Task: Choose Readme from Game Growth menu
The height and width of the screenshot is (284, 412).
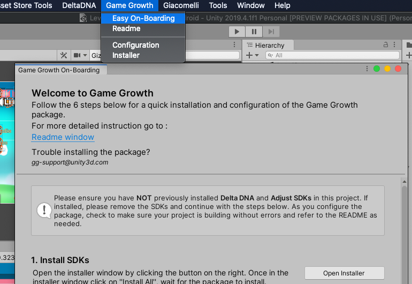Action: (x=143, y=28)
